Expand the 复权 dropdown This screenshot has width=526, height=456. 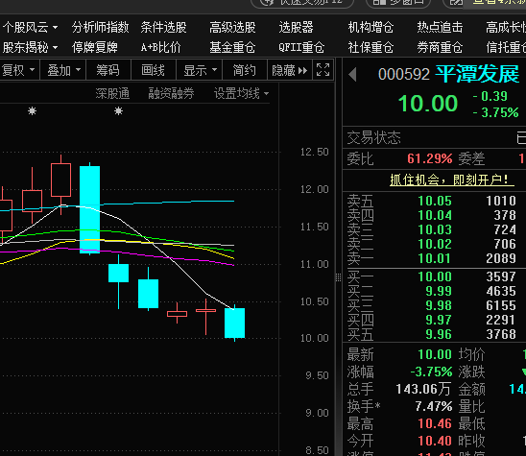[x=18, y=70]
